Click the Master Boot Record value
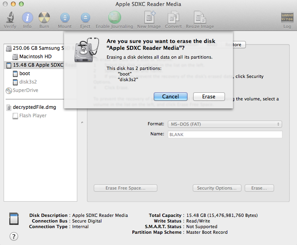This screenshot has width=297, height=245. (x=207, y=232)
